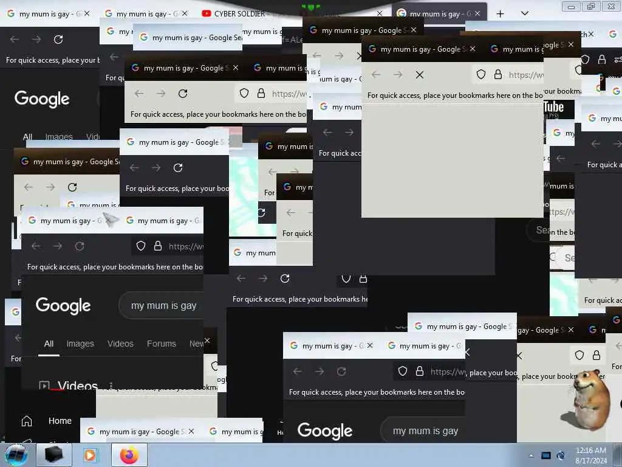Open the Videos results tab beside Forums
The width and height of the screenshot is (622, 467).
[120, 344]
